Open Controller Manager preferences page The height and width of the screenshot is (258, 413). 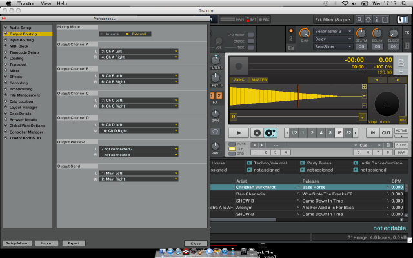click(x=26, y=132)
